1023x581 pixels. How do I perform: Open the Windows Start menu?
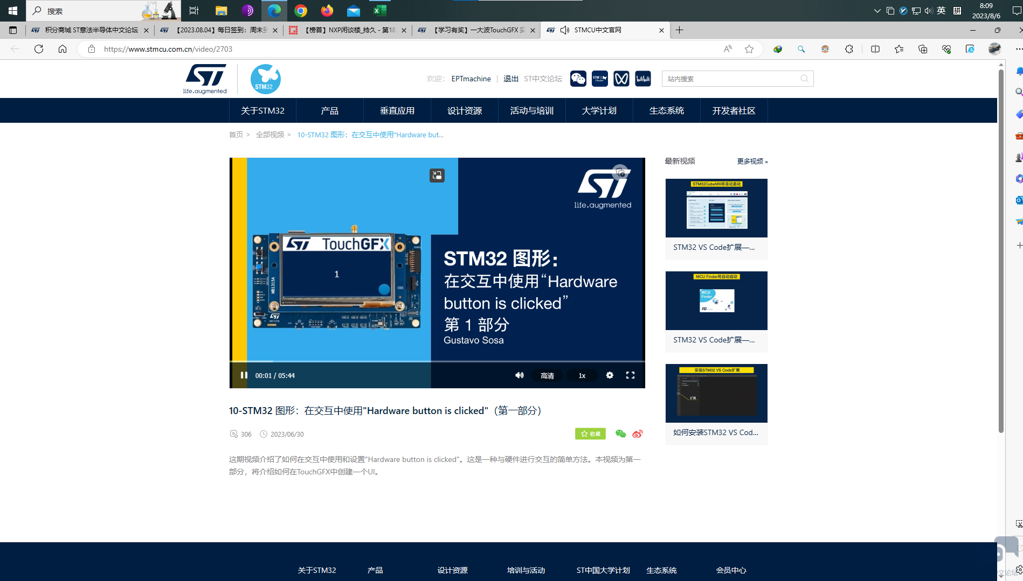13,10
